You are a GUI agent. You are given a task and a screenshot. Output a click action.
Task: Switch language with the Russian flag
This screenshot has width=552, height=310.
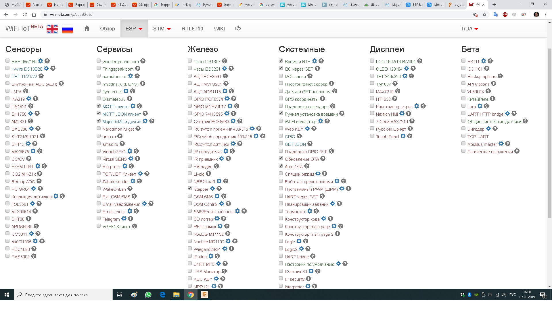click(68, 29)
